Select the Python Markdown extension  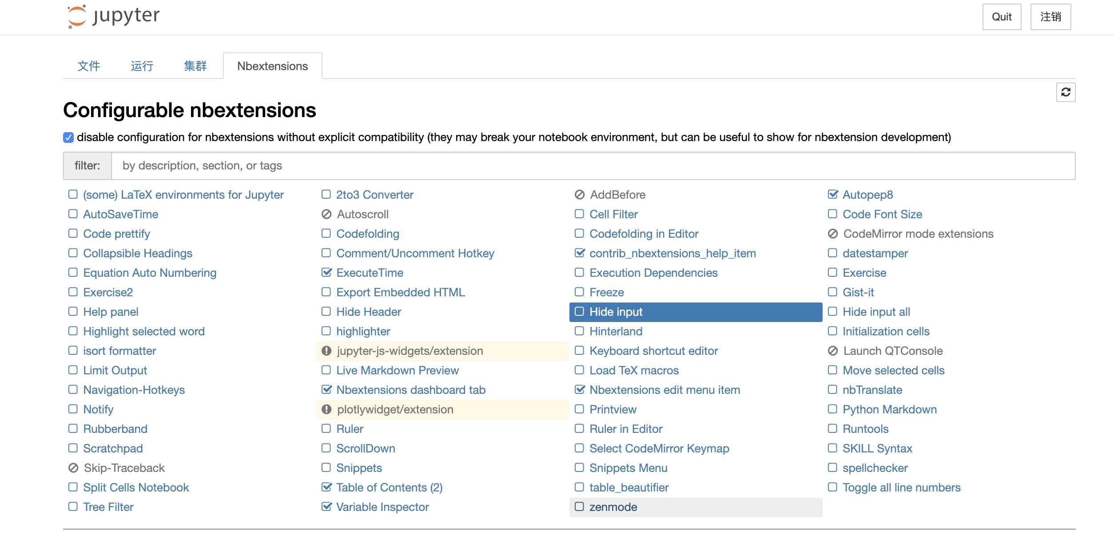890,409
